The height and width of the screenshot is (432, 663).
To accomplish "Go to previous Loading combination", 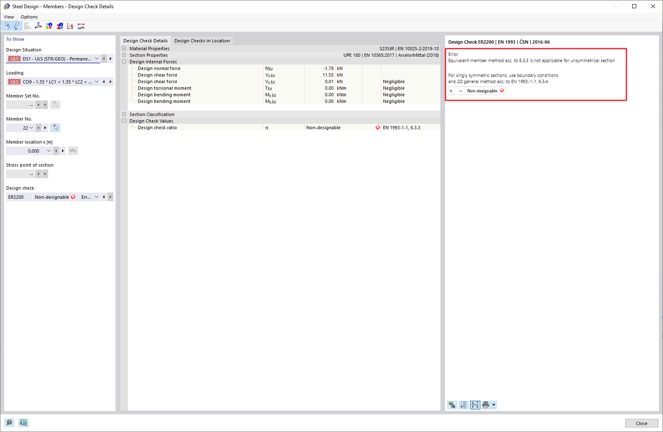I will coord(104,82).
